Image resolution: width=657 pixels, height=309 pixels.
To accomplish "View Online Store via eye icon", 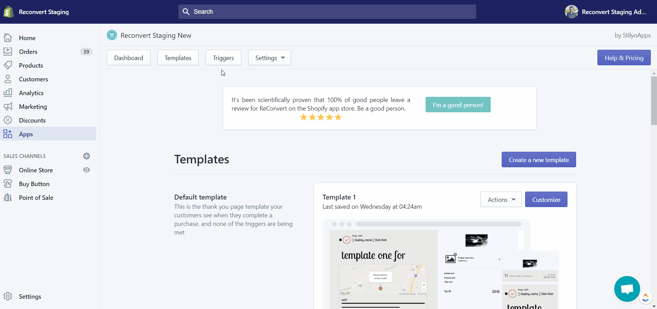I will [x=86, y=170].
